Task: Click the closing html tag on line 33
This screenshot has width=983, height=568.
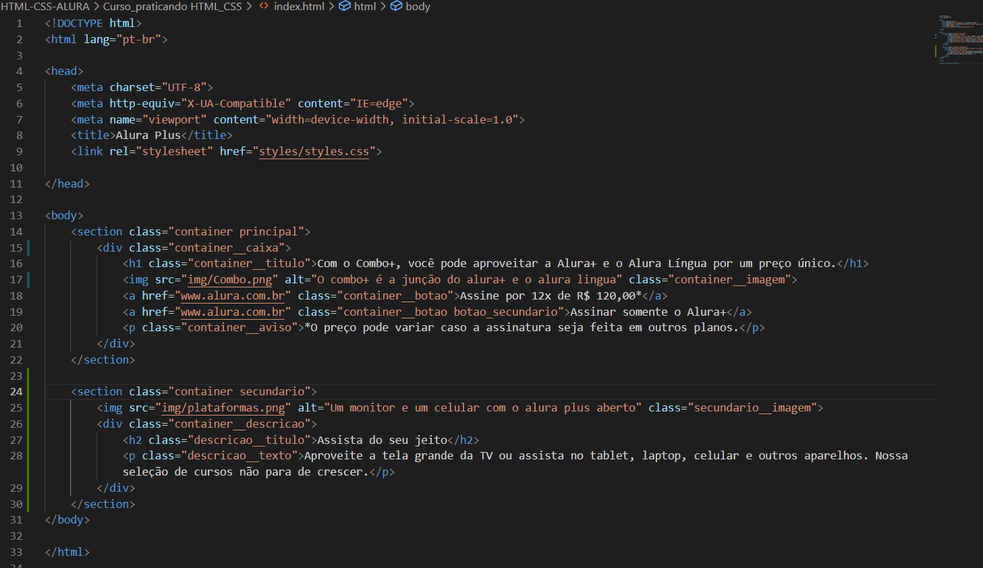Action: pos(67,552)
